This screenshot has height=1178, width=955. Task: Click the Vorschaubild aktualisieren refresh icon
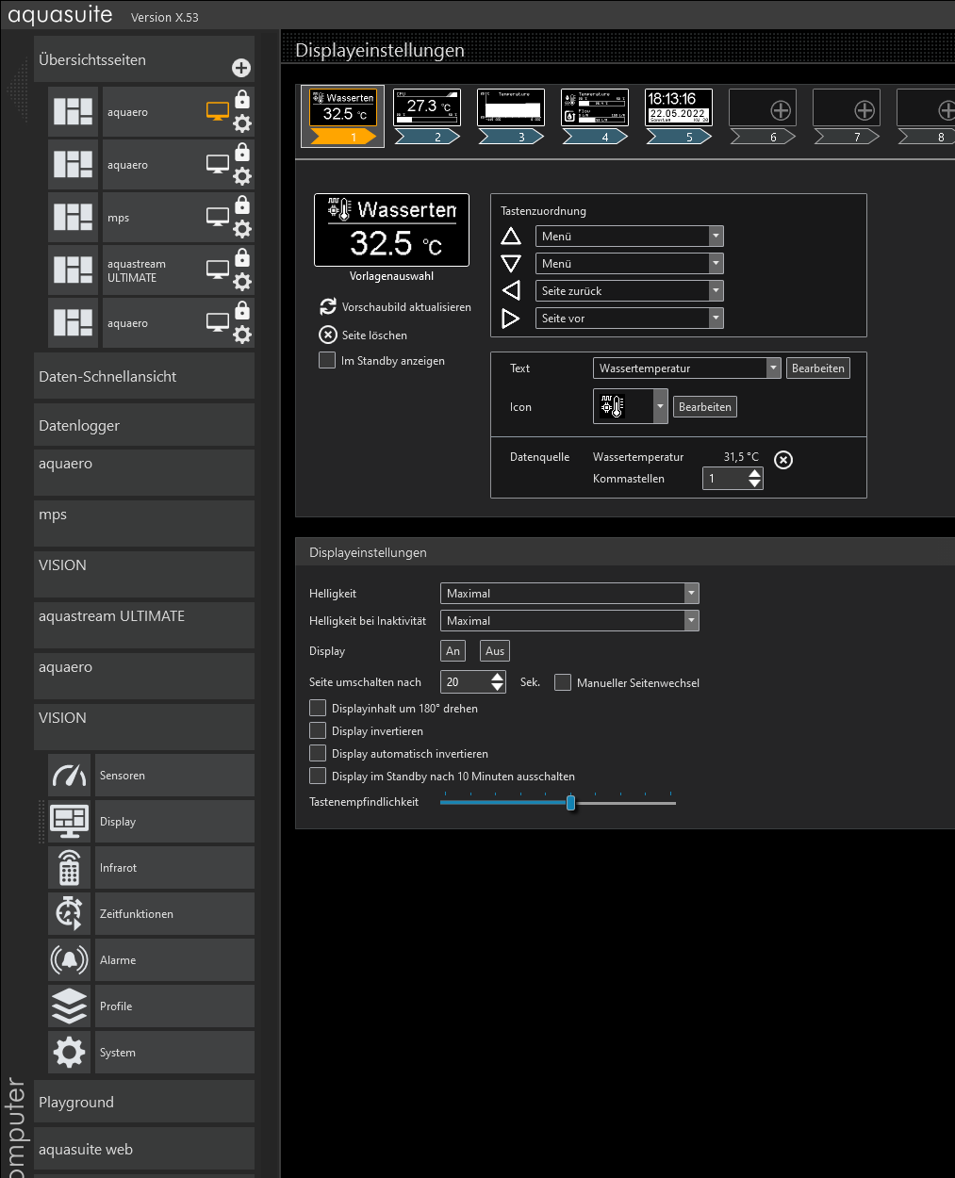pyautogui.click(x=328, y=306)
